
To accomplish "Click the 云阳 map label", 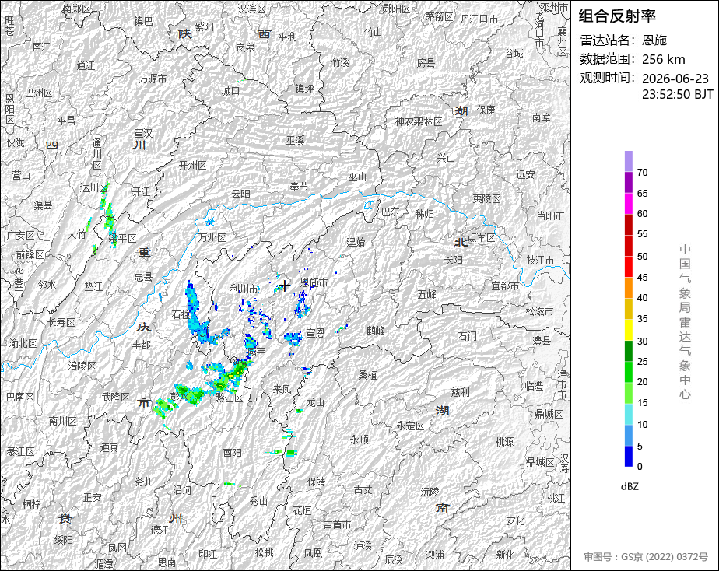I will point(240,194).
